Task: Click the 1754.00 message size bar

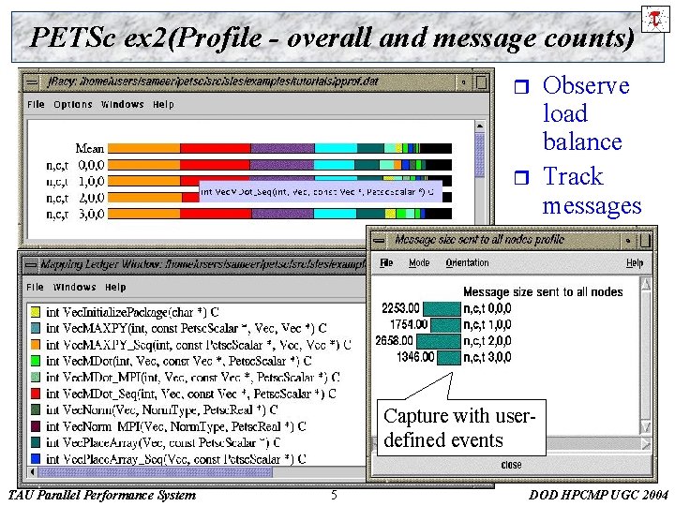Action: (x=445, y=325)
